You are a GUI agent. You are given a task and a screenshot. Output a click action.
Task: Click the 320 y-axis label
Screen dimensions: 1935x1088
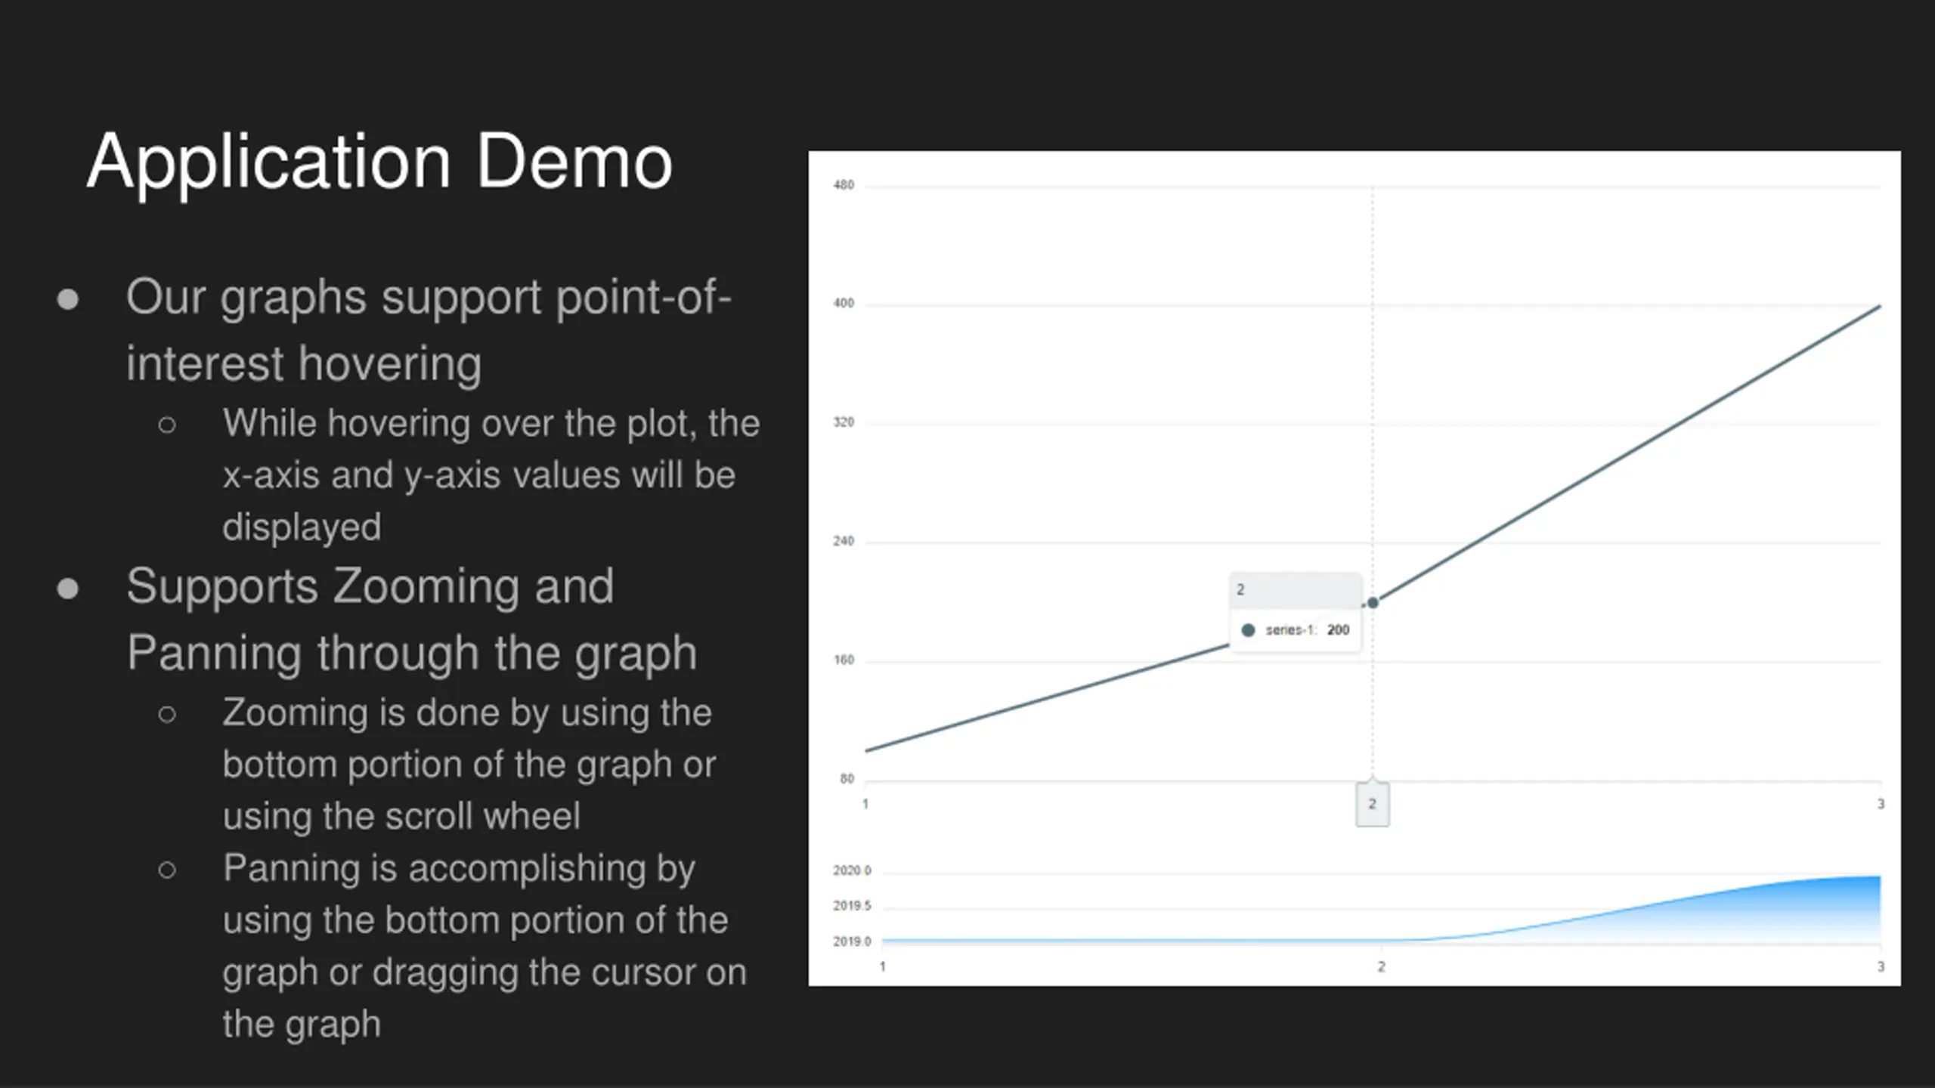[x=844, y=422]
